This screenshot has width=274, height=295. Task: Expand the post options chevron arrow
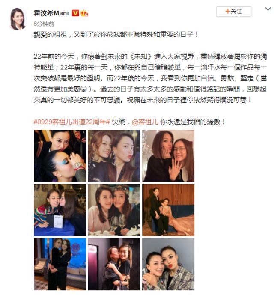pyautogui.click(x=268, y=9)
